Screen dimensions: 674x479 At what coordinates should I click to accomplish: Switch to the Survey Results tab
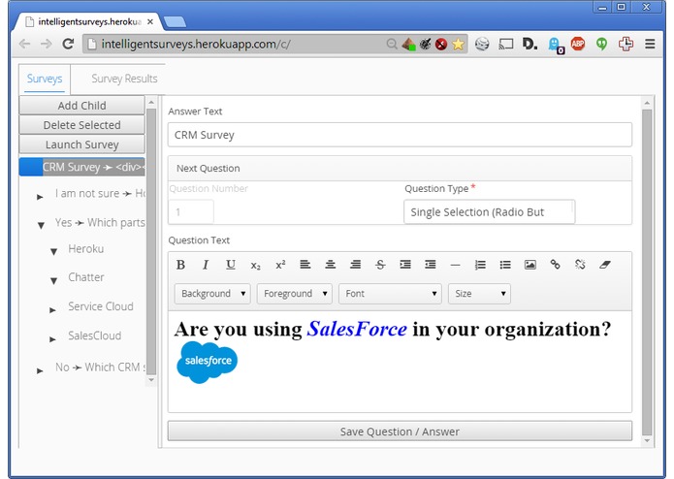(x=124, y=79)
